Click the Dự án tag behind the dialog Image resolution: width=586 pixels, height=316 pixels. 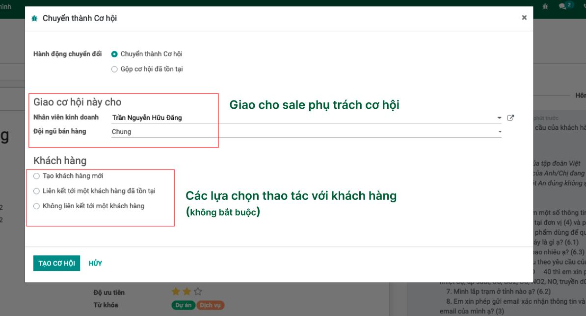183,305
